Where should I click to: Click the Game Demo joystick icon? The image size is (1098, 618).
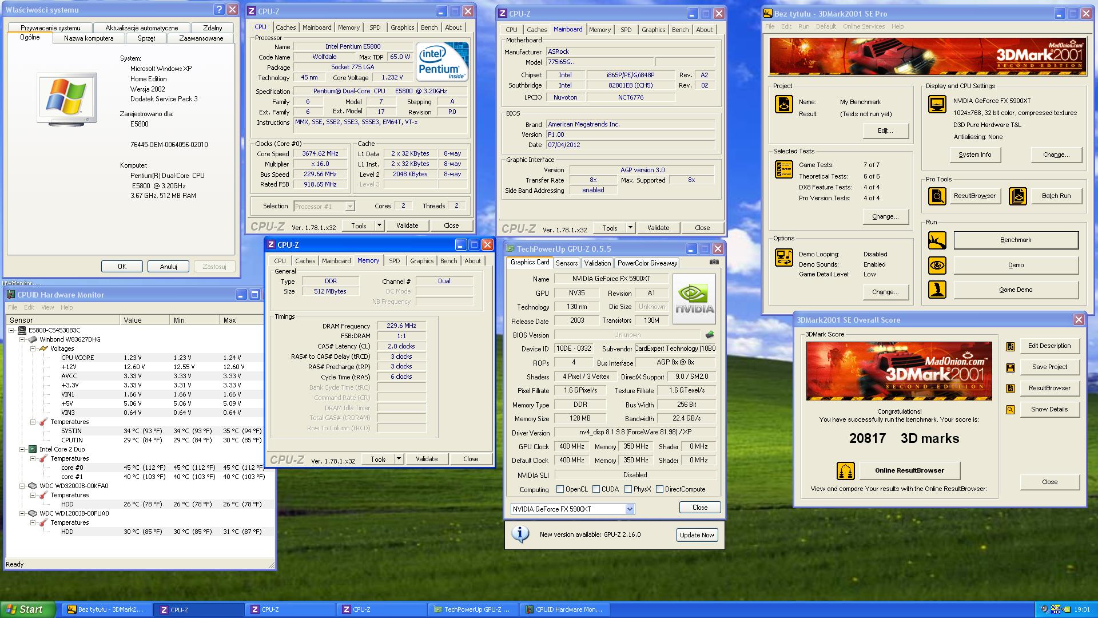tap(937, 290)
